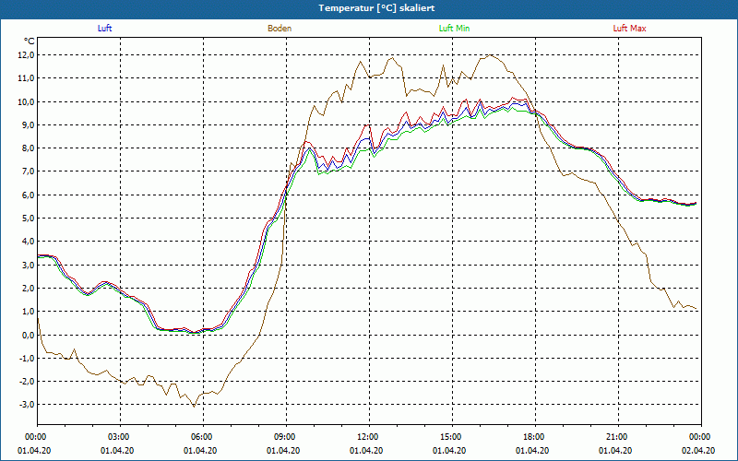The image size is (738, 461).
Task: Click the '1,0' y-axis value
Action: coord(29,312)
